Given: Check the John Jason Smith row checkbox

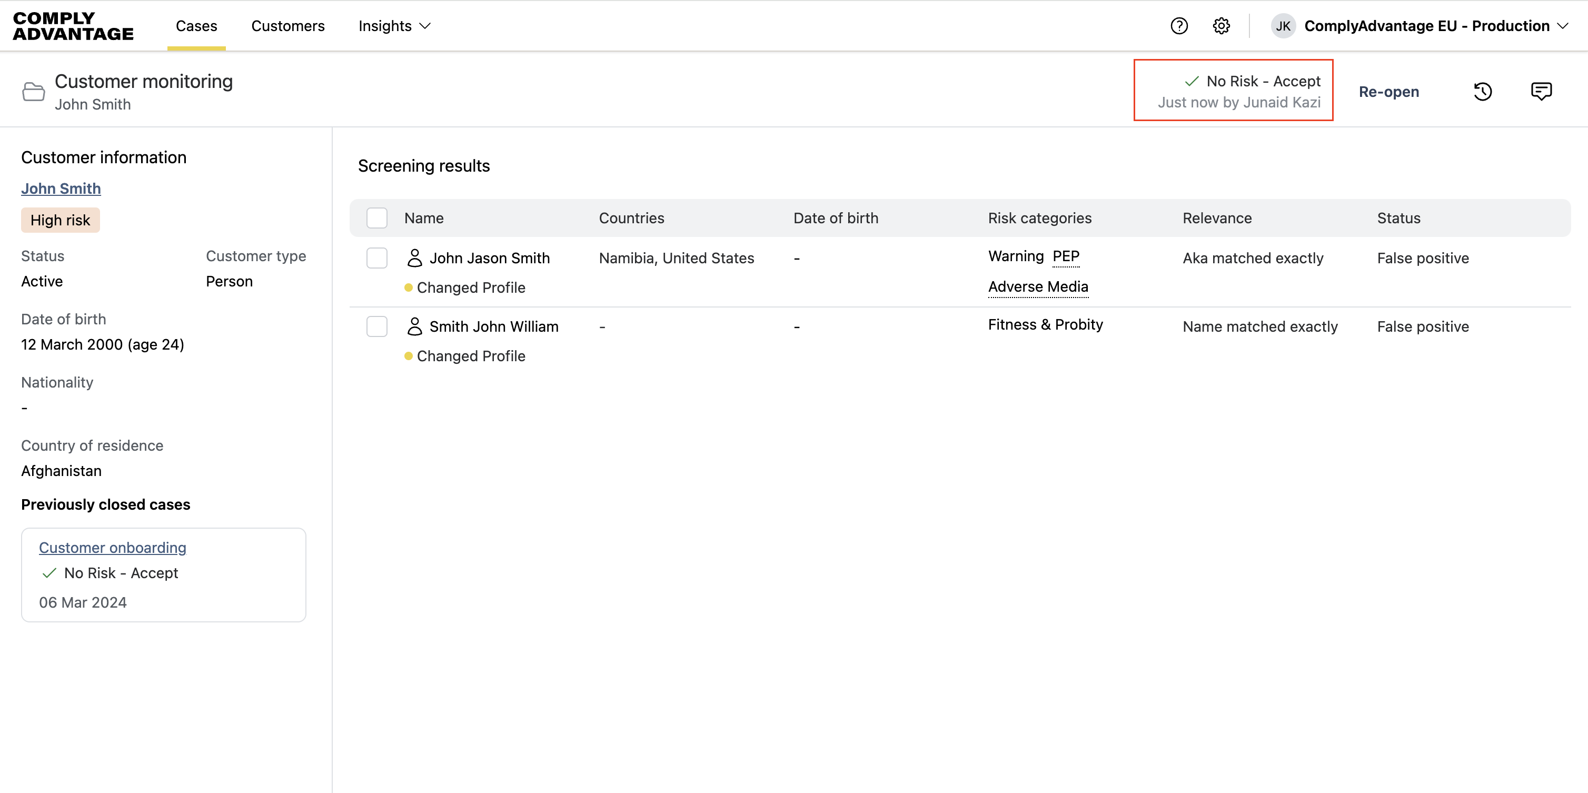Looking at the screenshot, I should 376,258.
